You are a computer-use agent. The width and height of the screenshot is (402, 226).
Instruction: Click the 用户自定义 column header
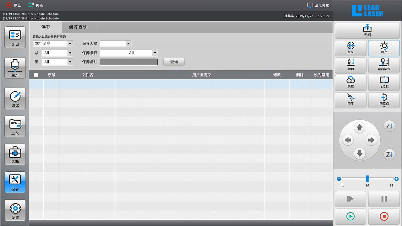pos(202,75)
